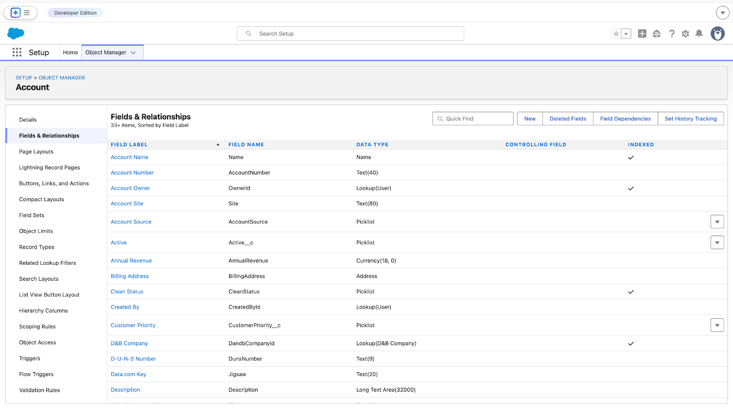The image size is (733, 409).
Task: Click the Salesforce cloud logo
Action: (x=16, y=33)
